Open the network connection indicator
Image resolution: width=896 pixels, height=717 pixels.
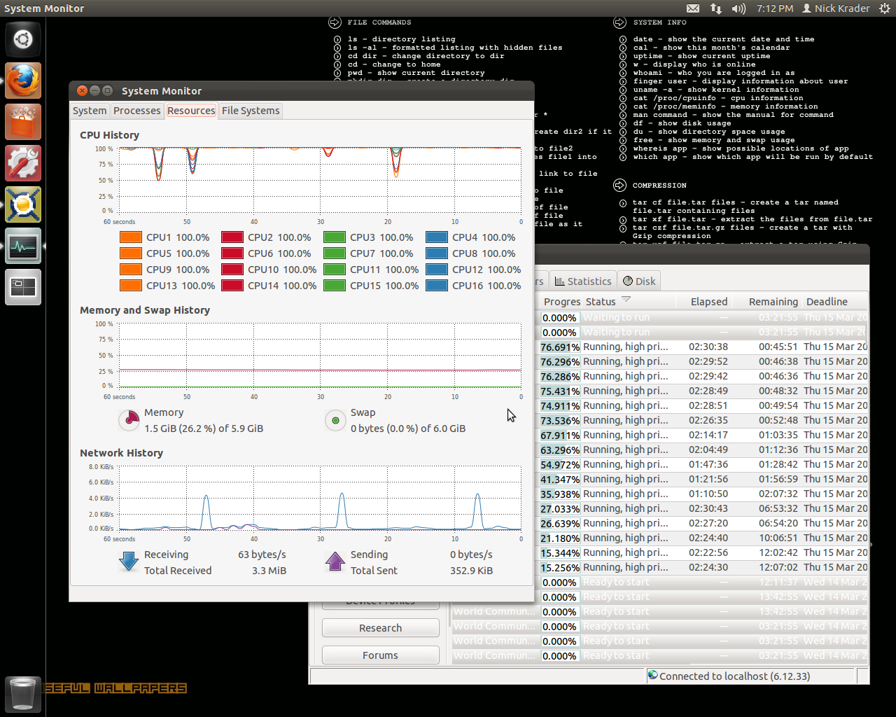pos(715,8)
